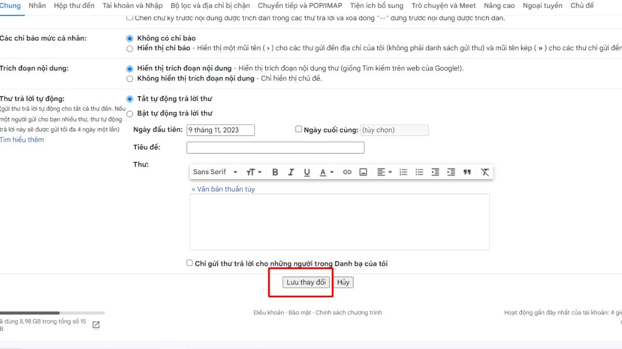622x349 pixels.
Task: Click the underline formatting icon
Action: [307, 172]
